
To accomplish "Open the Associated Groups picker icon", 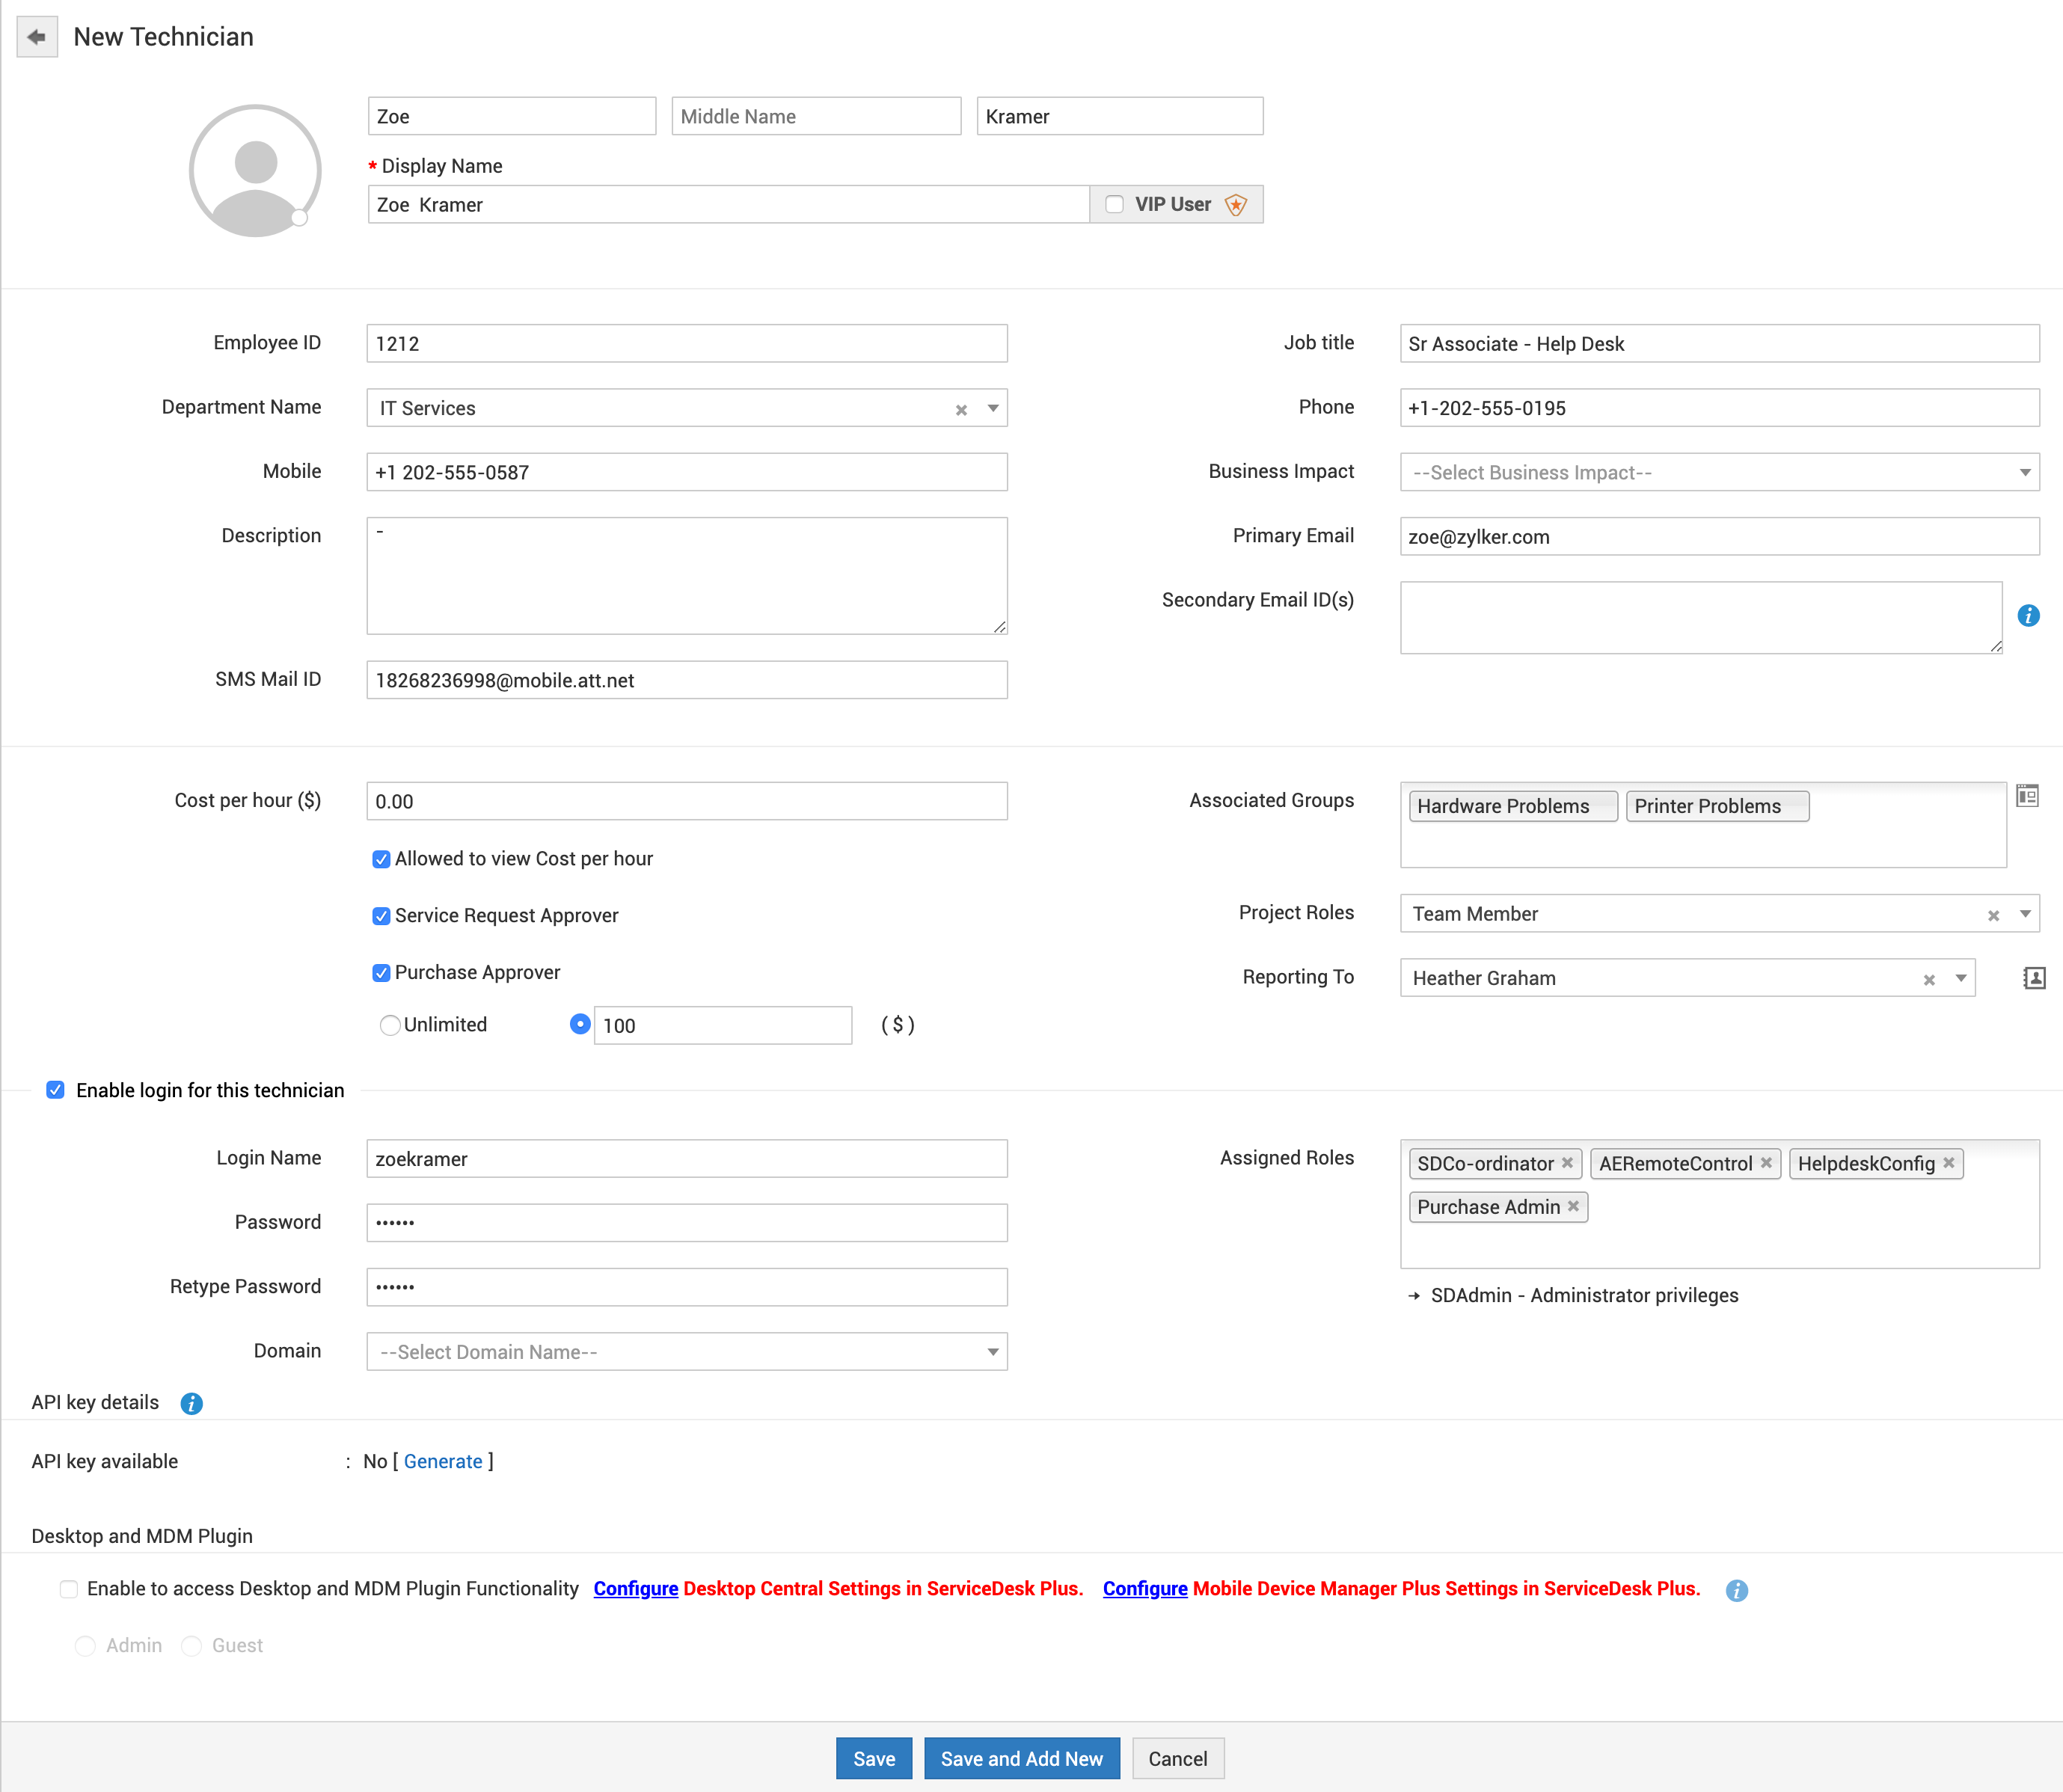I will pyautogui.click(x=2027, y=796).
